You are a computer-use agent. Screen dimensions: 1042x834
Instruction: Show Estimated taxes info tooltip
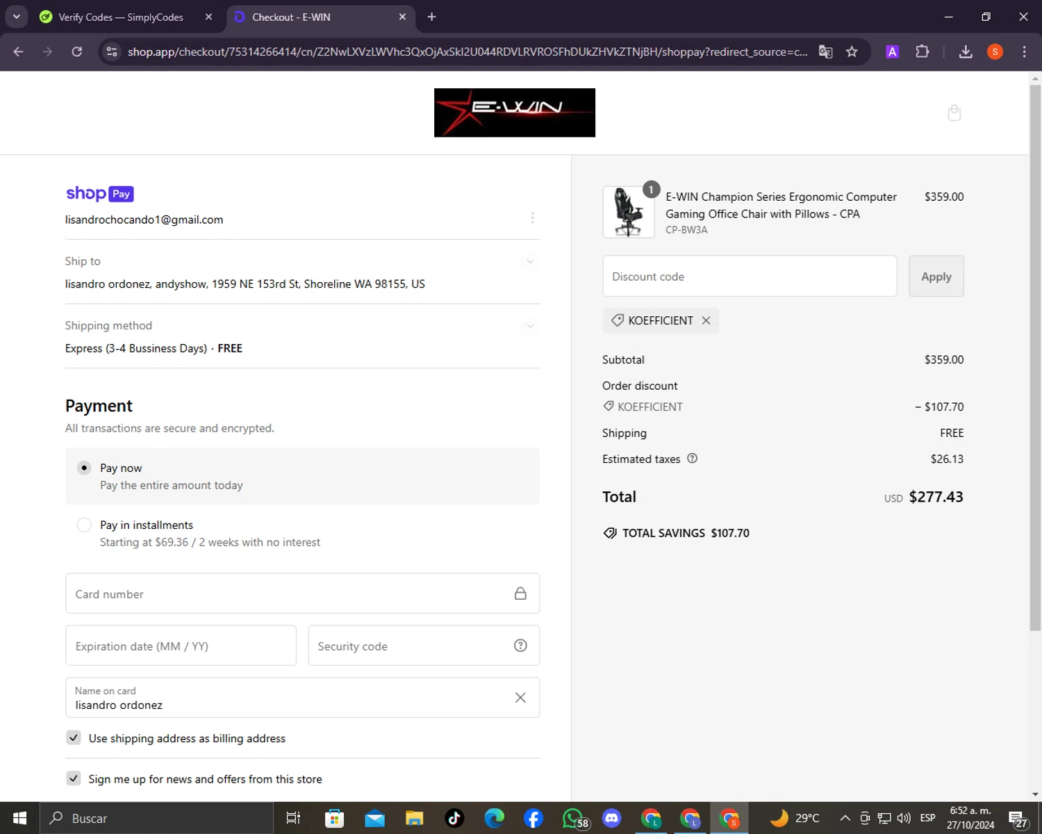(692, 459)
